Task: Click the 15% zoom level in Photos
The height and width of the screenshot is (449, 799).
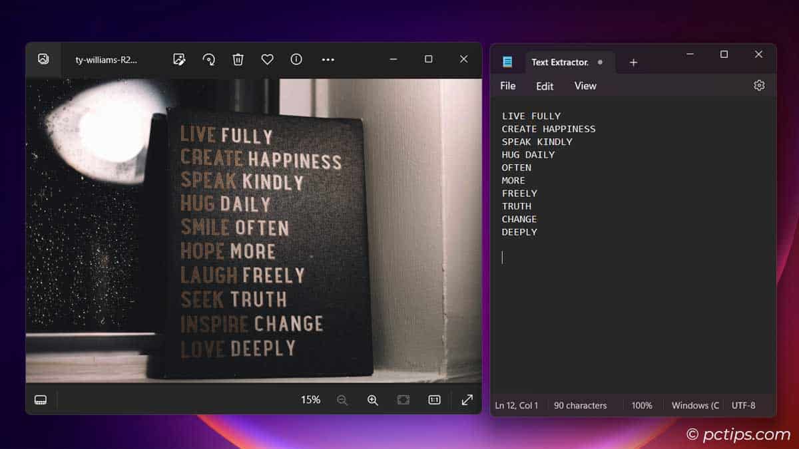Action: point(310,400)
